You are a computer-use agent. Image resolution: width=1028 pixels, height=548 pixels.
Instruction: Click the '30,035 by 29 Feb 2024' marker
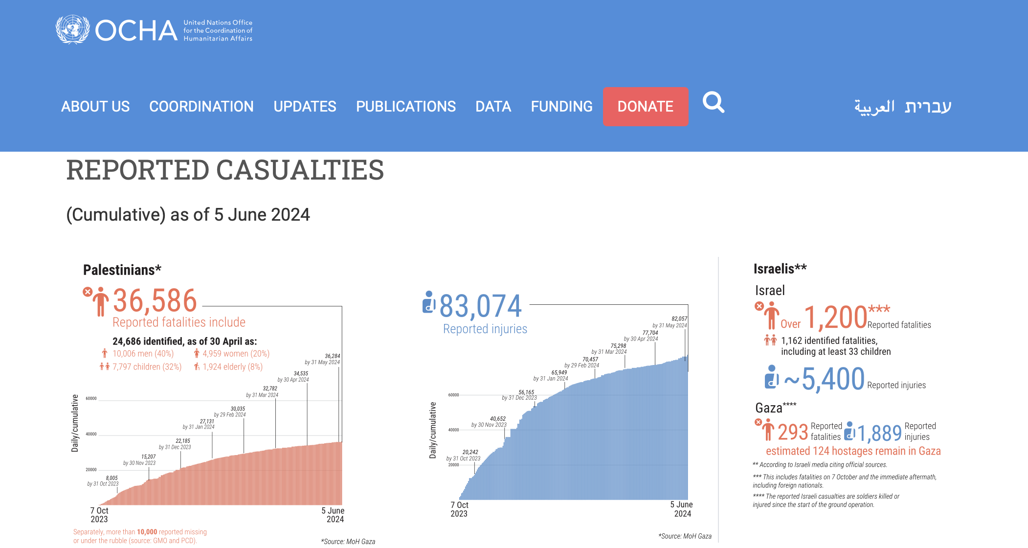230,411
